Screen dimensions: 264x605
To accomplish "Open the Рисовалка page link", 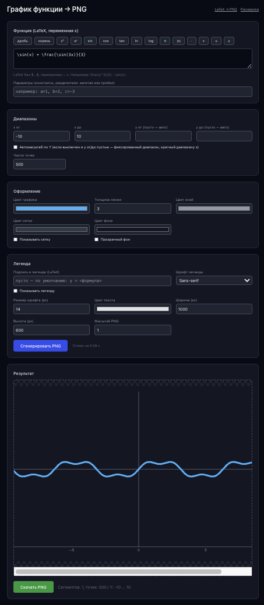I will pos(250,9).
